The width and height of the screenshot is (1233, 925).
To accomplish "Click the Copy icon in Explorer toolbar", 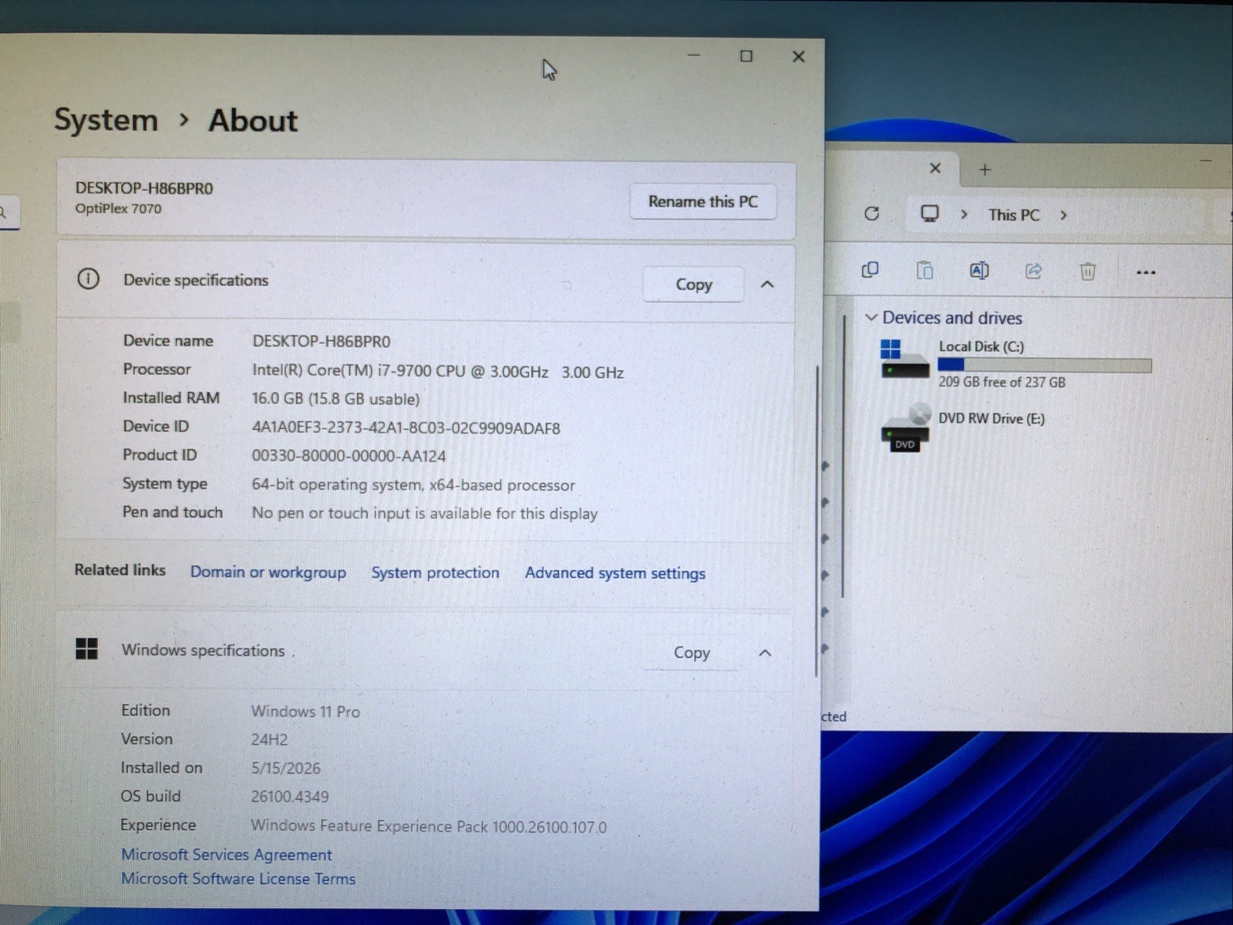I will click(870, 270).
